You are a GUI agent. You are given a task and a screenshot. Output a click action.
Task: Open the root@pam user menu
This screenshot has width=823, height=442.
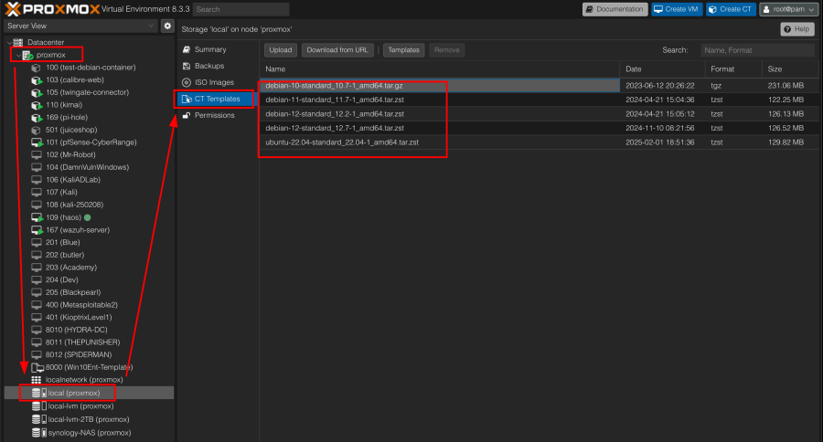[x=788, y=9]
